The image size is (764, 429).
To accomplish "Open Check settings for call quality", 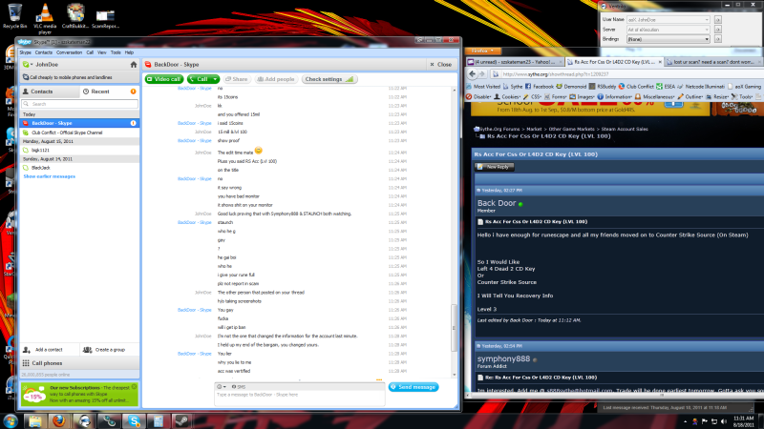I will [329, 79].
